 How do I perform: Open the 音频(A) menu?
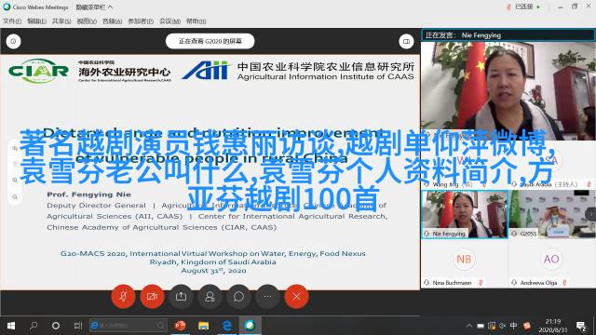tap(112, 21)
